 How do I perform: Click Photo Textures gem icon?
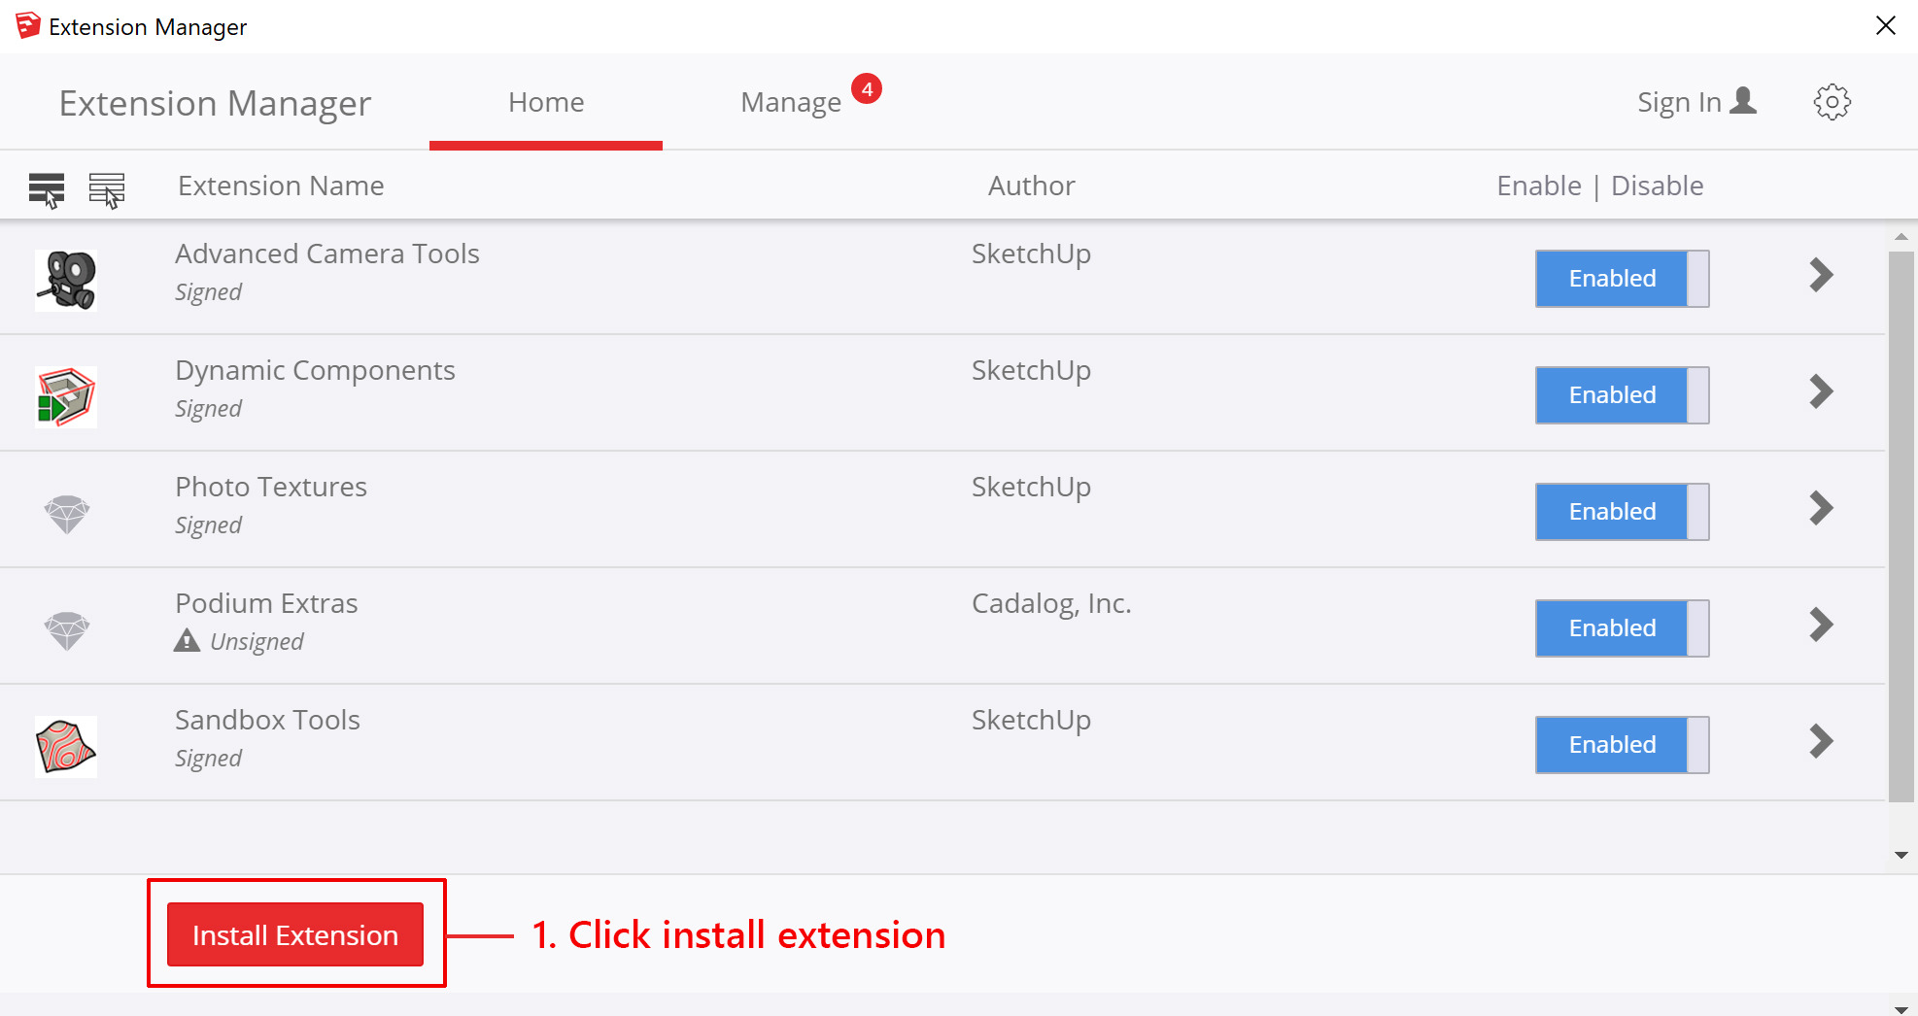(67, 514)
